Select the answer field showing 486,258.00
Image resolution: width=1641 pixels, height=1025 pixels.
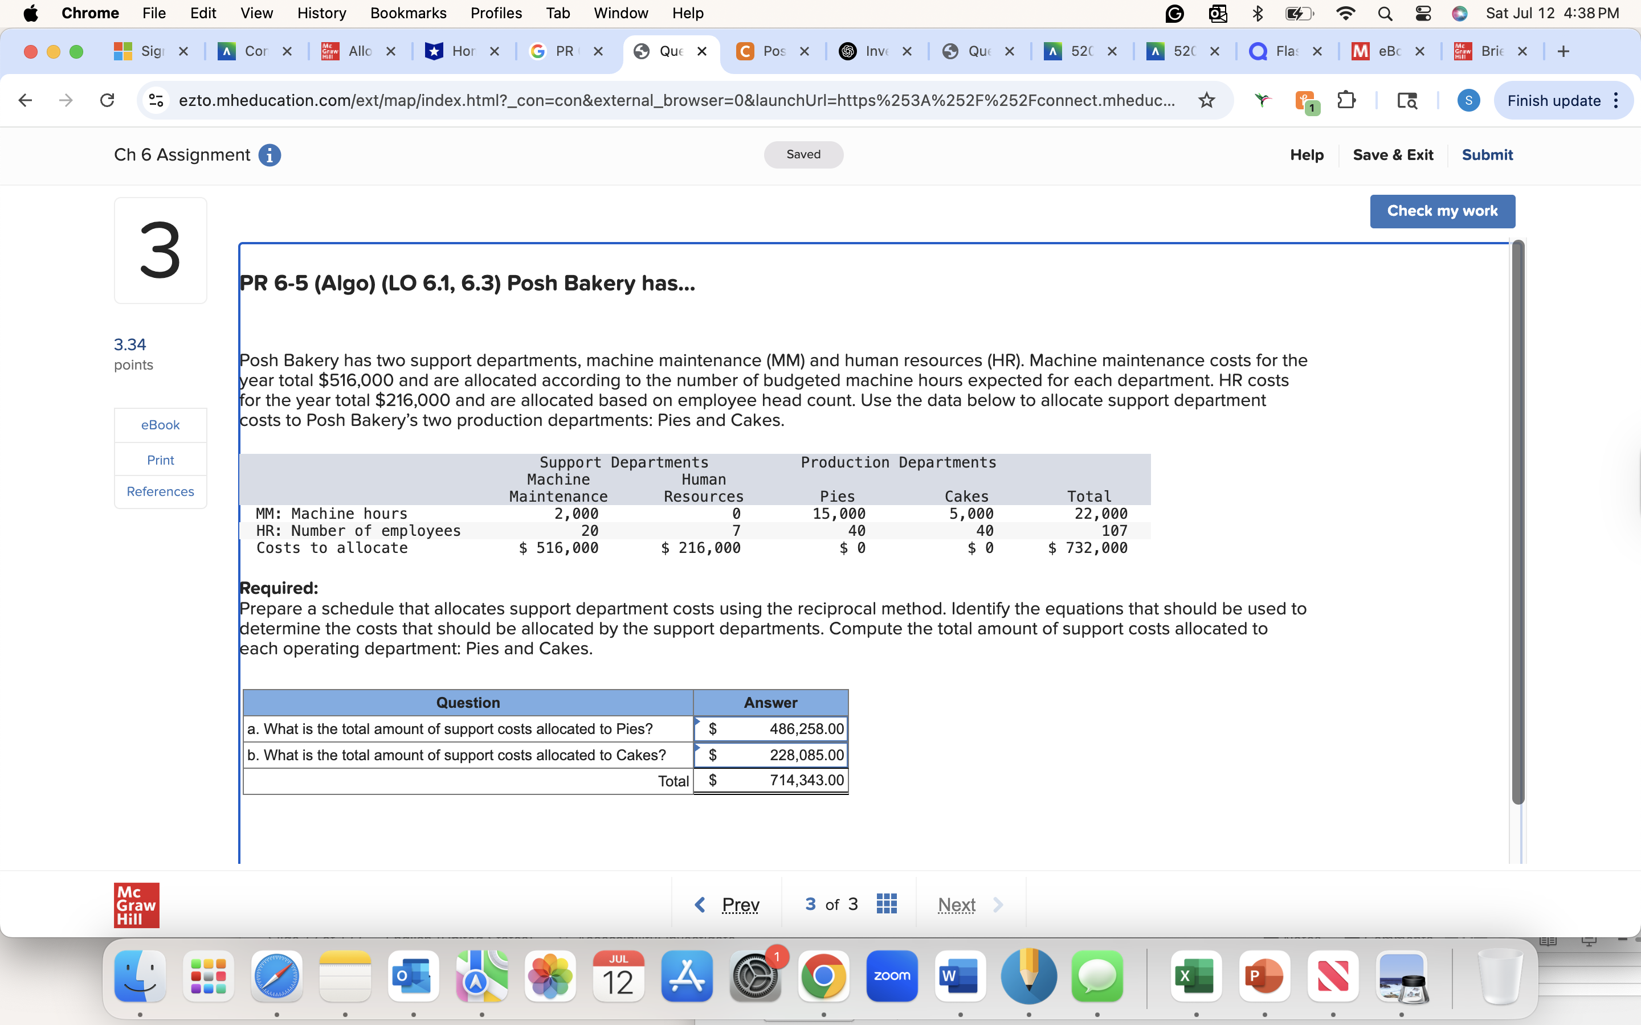[770, 729]
